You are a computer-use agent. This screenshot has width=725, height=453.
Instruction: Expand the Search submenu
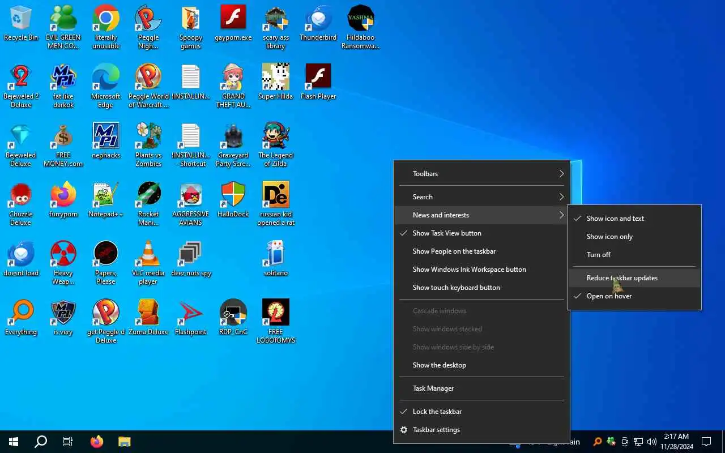click(481, 197)
